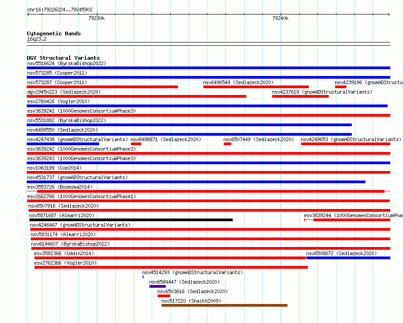Select nsv5531882 (ByrskaBishop2022) label
Screen dimensions: 403x323
(x=67, y=120)
